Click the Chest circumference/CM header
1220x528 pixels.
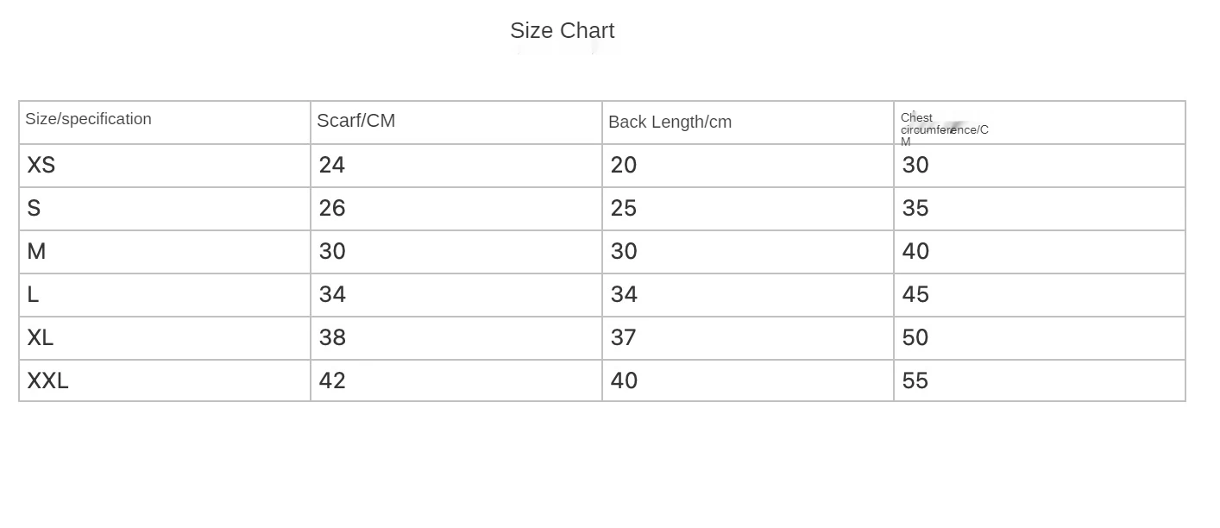point(944,129)
